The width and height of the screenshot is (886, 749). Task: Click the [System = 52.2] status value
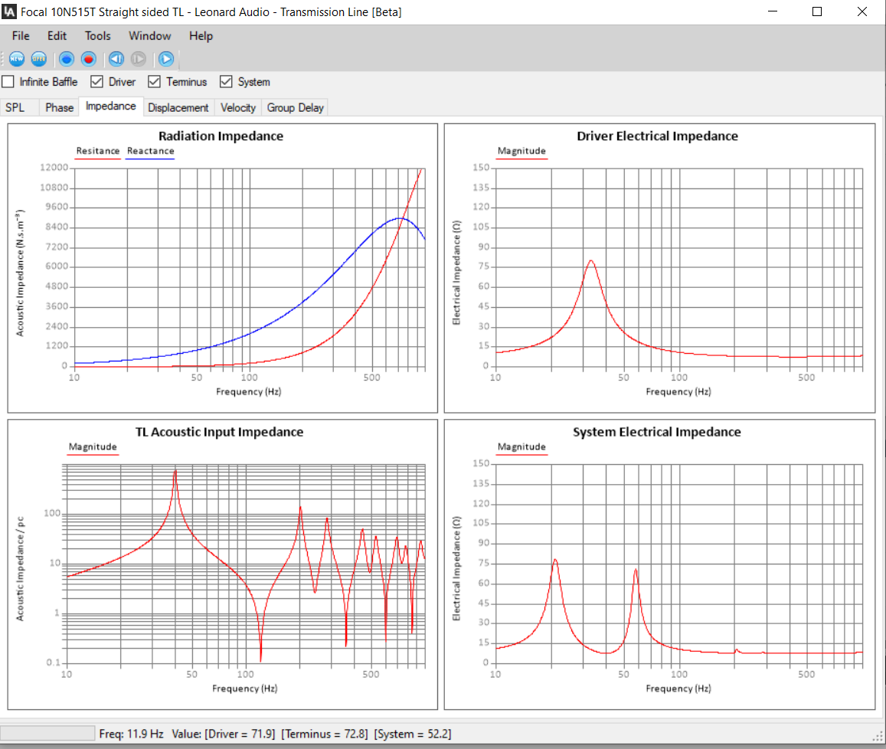pyautogui.click(x=413, y=734)
